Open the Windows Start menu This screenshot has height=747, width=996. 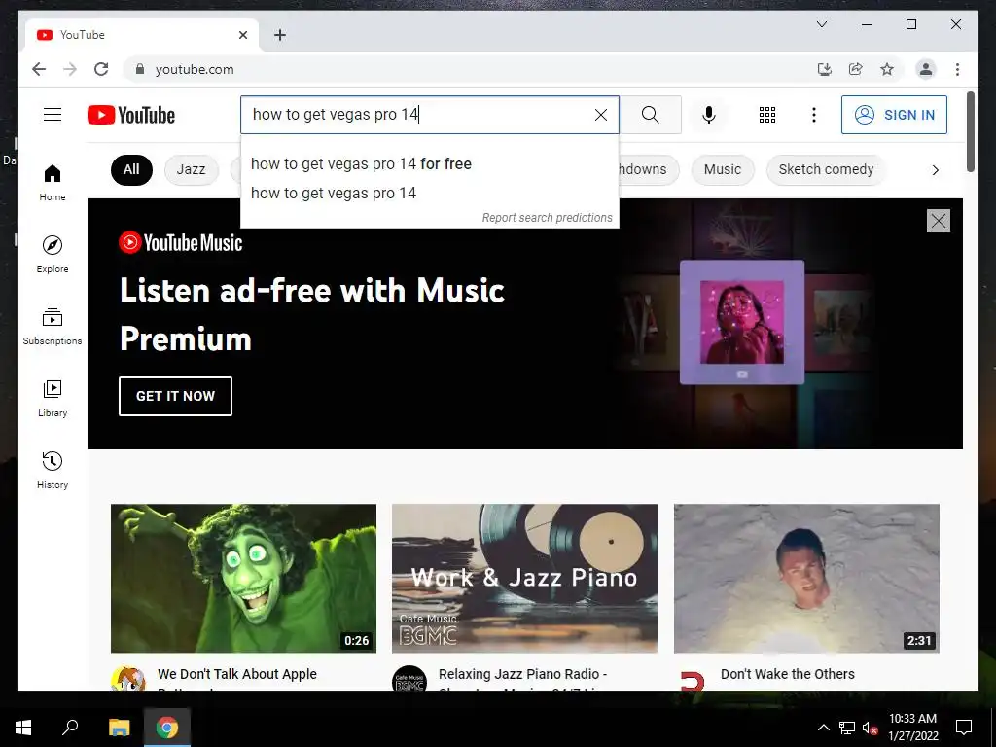click(x=23, y=728)
